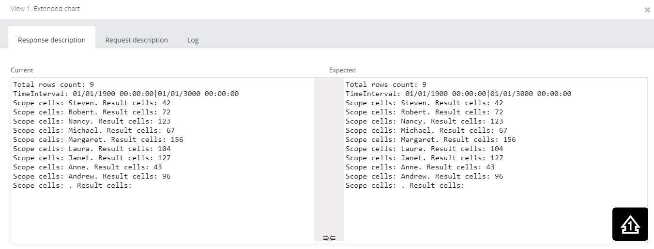Click the Current pane label
This screenshot has height=249, width=654.
tap(22, 70)
